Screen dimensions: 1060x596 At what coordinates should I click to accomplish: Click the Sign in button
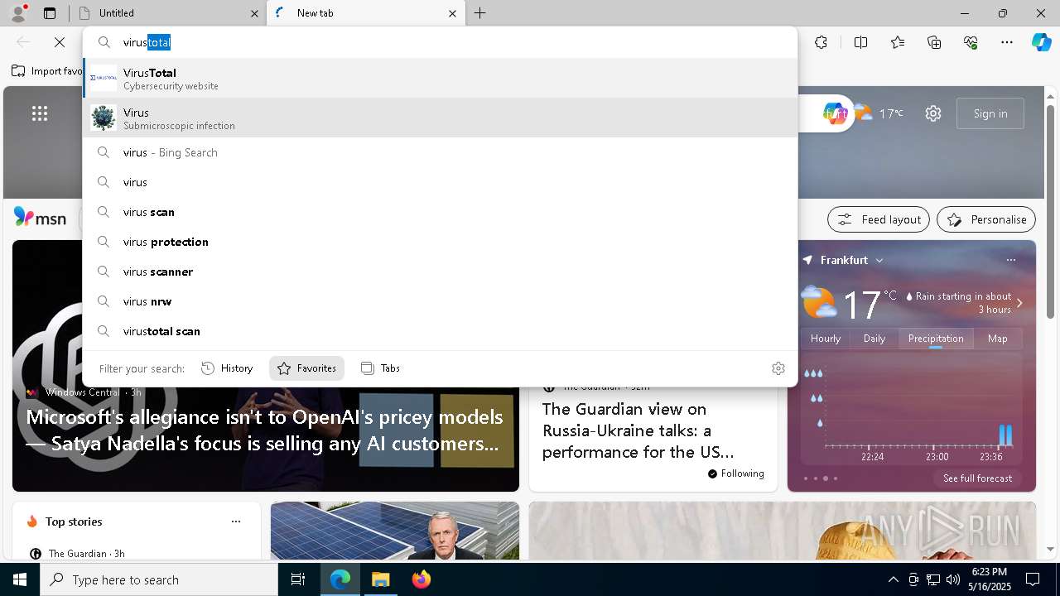[x=990, y=113]
